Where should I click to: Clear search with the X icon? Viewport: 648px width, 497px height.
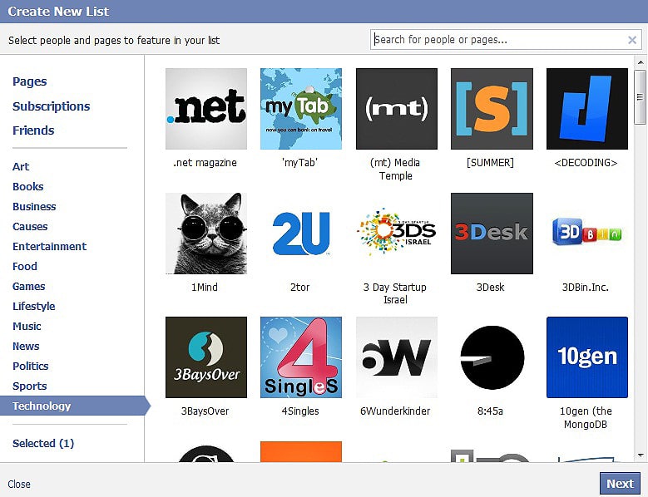(632, 40)
